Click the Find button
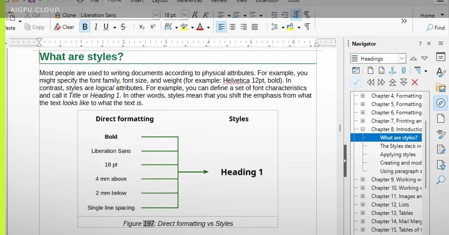Screen dimensions: 449x235 (436, 28)
